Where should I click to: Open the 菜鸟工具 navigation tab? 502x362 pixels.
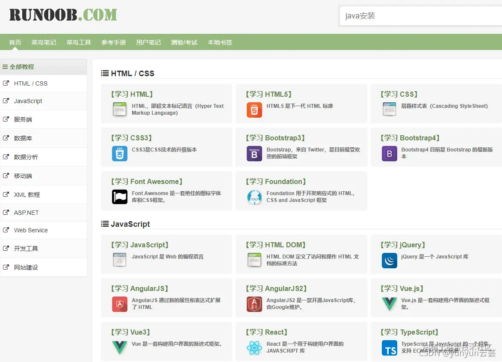pos(78,42)
